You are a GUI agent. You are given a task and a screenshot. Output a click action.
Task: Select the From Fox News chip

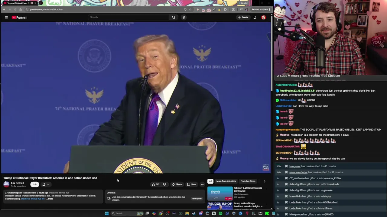pos(248,181)
